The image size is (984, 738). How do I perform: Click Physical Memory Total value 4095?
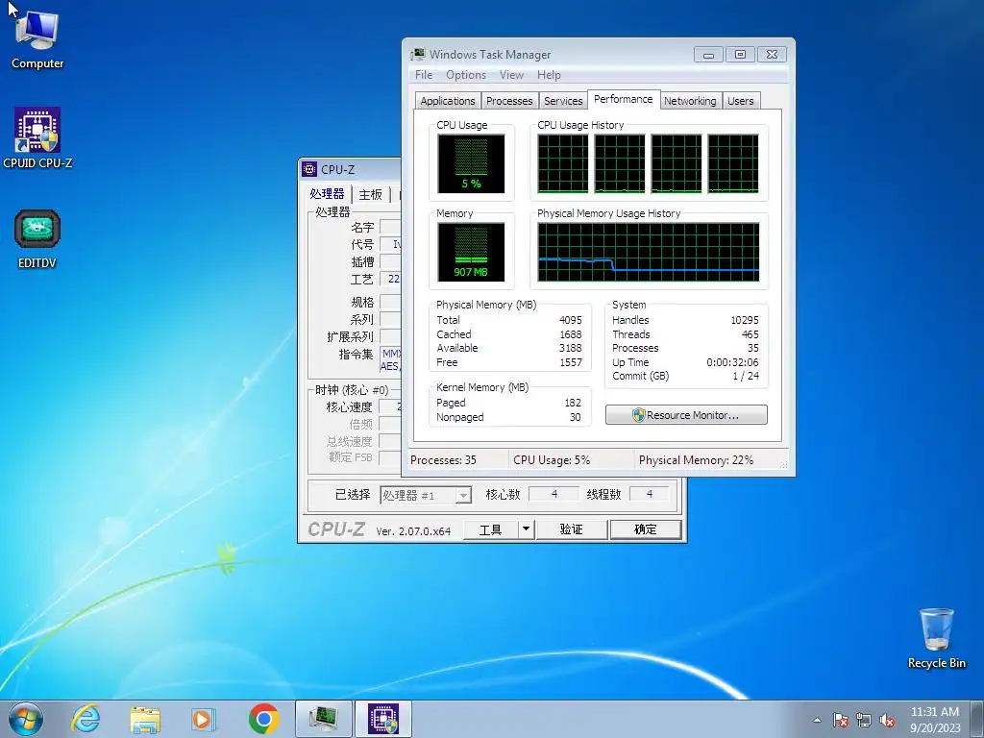(570, 320)
